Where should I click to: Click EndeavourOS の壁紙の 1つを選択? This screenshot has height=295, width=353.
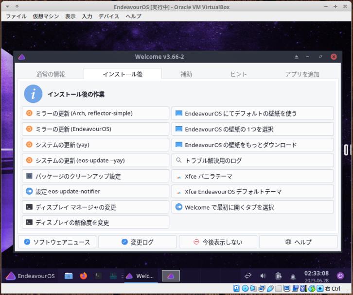tap(252, 129)
